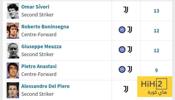175x100 pixels.
Task: Click Juventus crest in Del Piero row
Action: [x=126, y=89]
